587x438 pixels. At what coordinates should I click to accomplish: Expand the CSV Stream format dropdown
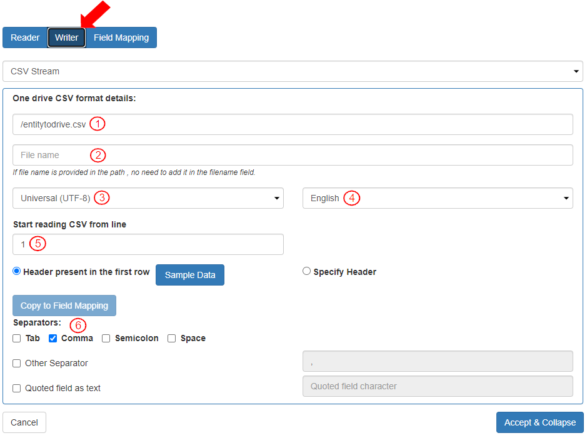293,71
